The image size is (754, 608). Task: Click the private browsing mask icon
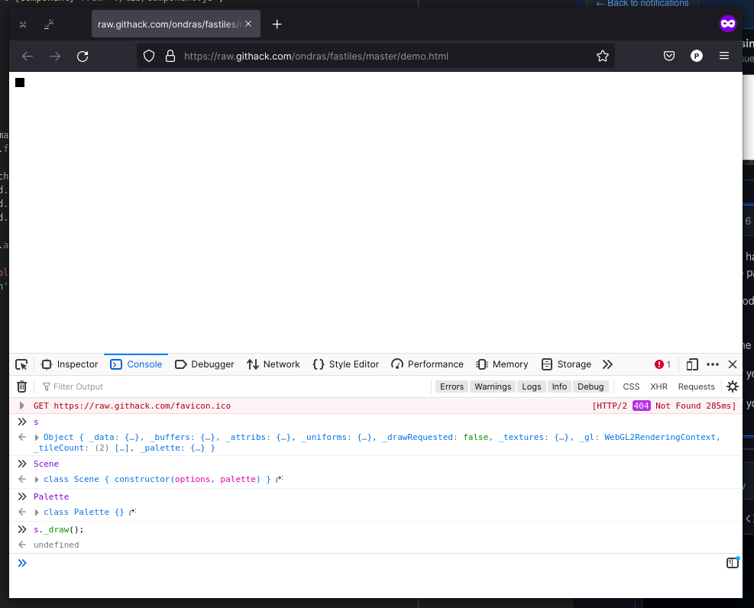pos(727,24)
